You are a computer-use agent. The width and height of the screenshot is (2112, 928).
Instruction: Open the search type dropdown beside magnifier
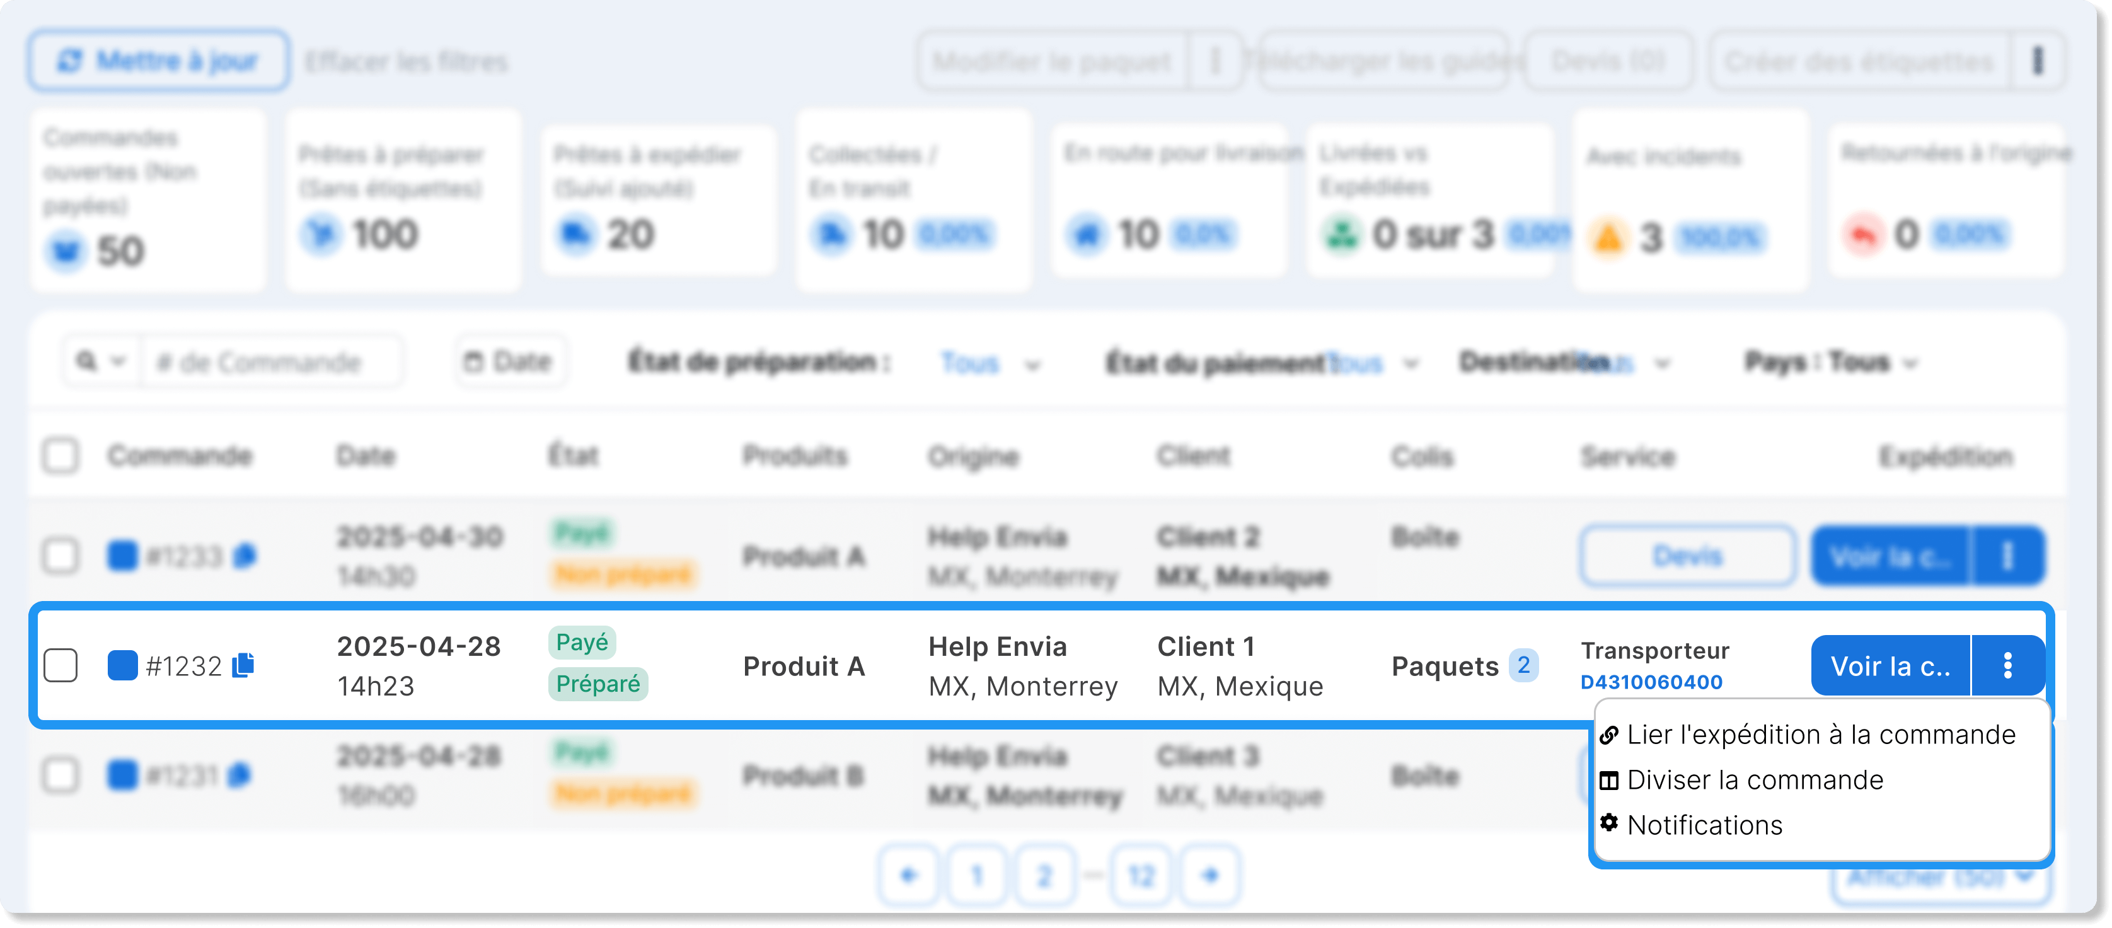[101, 362]
